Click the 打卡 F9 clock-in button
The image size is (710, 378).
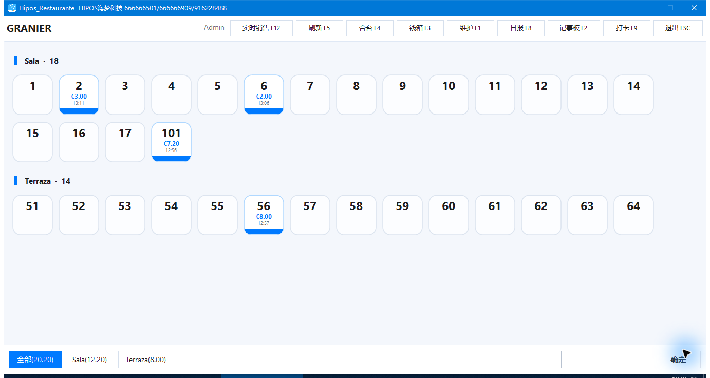(627, 28)
